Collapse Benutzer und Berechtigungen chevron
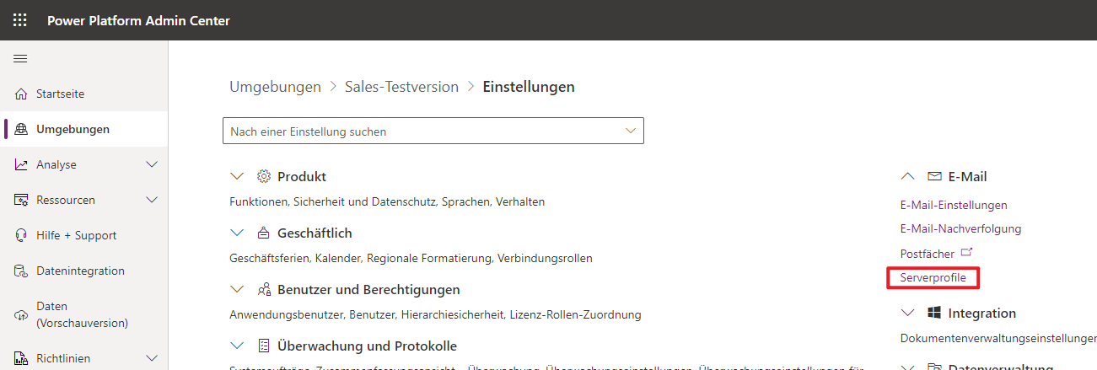 pos(237,289)
